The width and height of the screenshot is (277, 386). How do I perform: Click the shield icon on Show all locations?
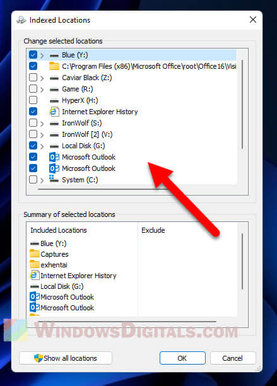[38, 358]
